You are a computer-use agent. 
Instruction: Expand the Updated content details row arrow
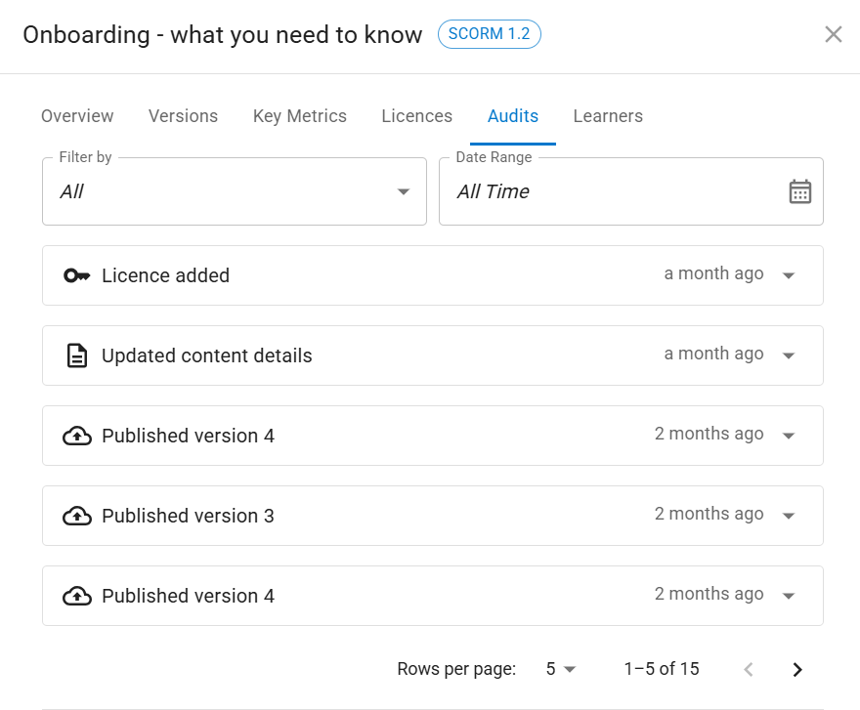pyautogui.click(x=790, y=355)
